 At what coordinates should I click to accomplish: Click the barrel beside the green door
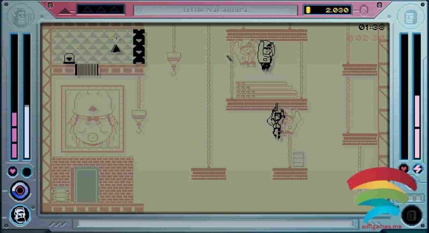tap(60, 194)
